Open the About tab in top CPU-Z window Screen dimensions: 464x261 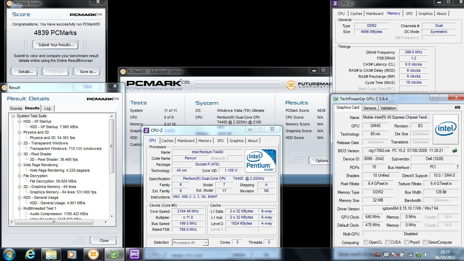tap(442, 14)
